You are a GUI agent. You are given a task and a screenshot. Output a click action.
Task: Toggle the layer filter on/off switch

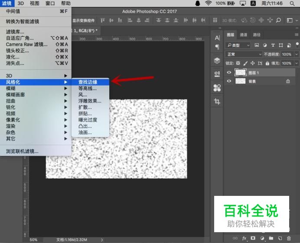pos(297,45)
